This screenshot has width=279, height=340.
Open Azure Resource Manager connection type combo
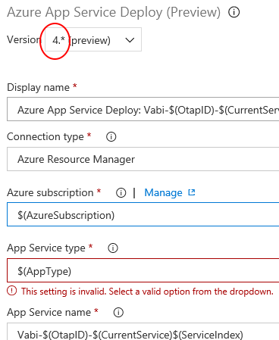[143, 159]
